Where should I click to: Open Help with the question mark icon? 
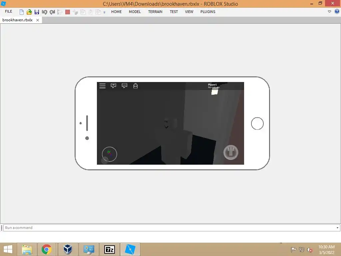(337, 12)
